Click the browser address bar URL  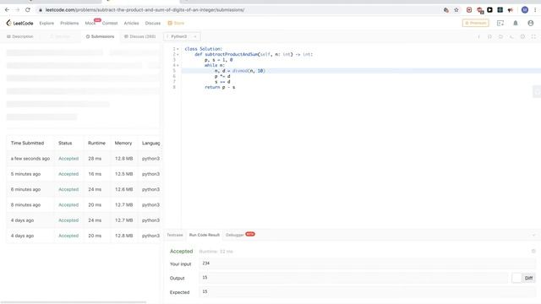pyautogui.click(x=145, y=10)
